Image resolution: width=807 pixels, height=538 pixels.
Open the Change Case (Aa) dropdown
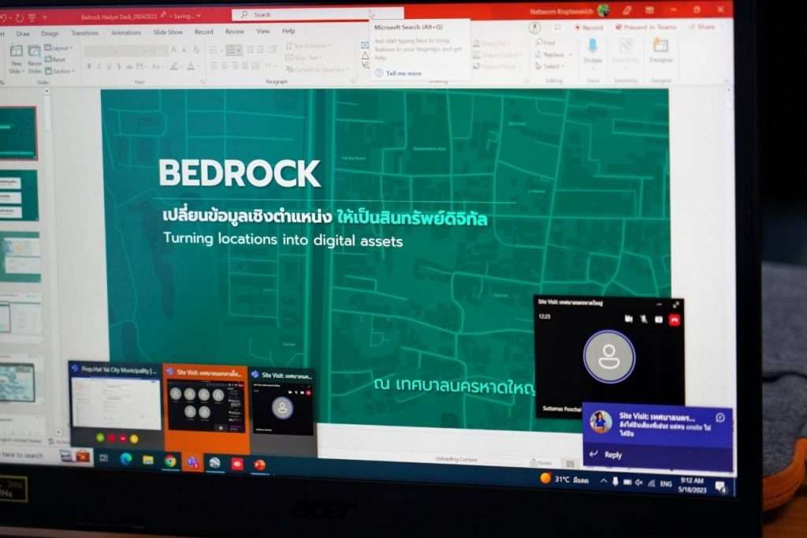click(x=157, y=66)
